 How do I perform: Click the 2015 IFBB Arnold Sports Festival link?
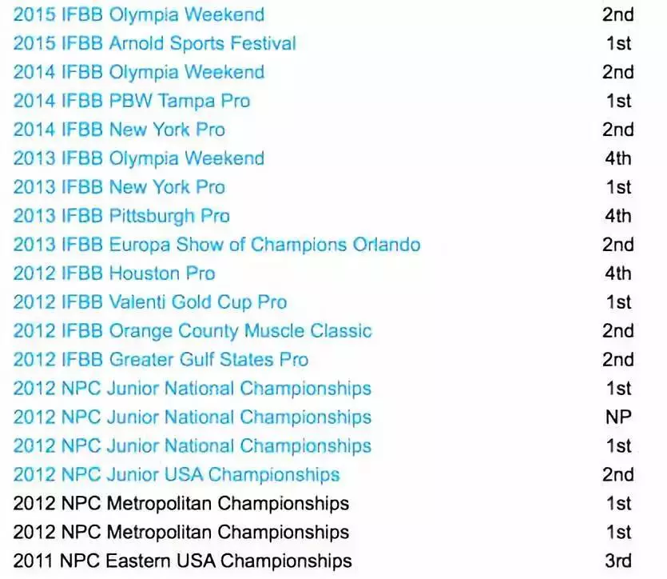click(154, 43)
